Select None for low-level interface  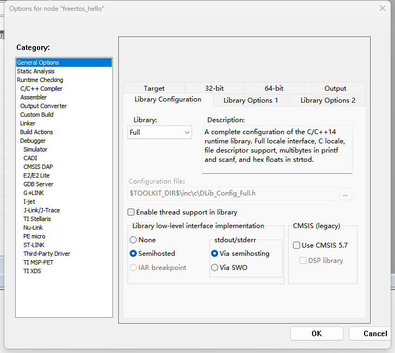tap(133, 240)
